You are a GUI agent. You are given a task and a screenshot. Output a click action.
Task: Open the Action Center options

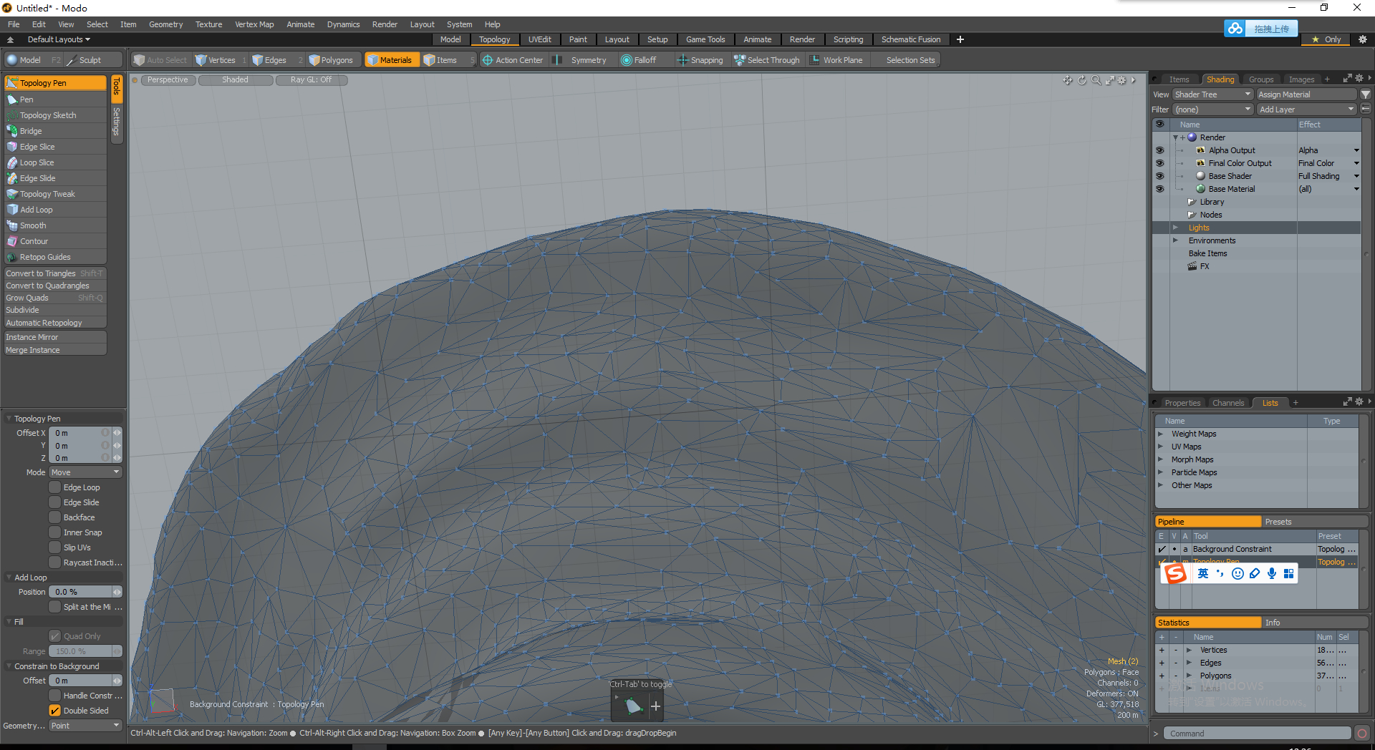point(513,60)
